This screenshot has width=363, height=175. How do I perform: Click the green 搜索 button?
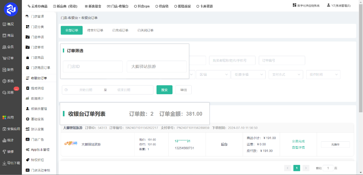164,90
